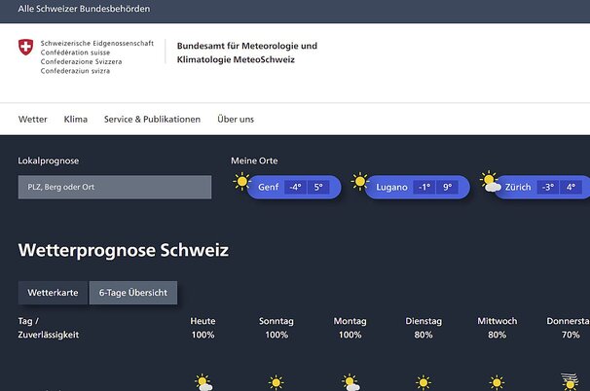Open the Klima menu
The image size is (590, 391).
tap(75, 120)
